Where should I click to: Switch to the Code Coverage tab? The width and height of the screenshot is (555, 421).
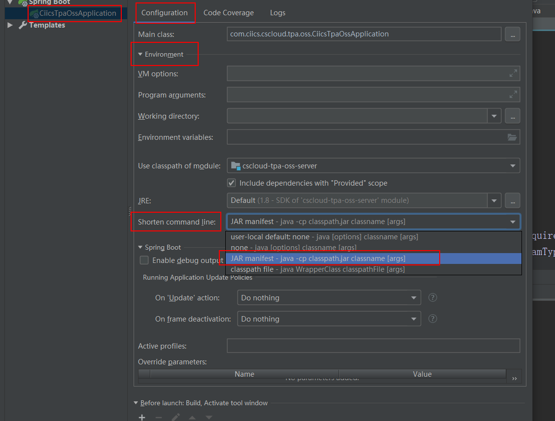tap(228, 12)
